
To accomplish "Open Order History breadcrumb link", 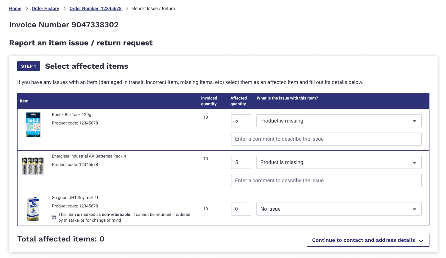I will 45,8.
